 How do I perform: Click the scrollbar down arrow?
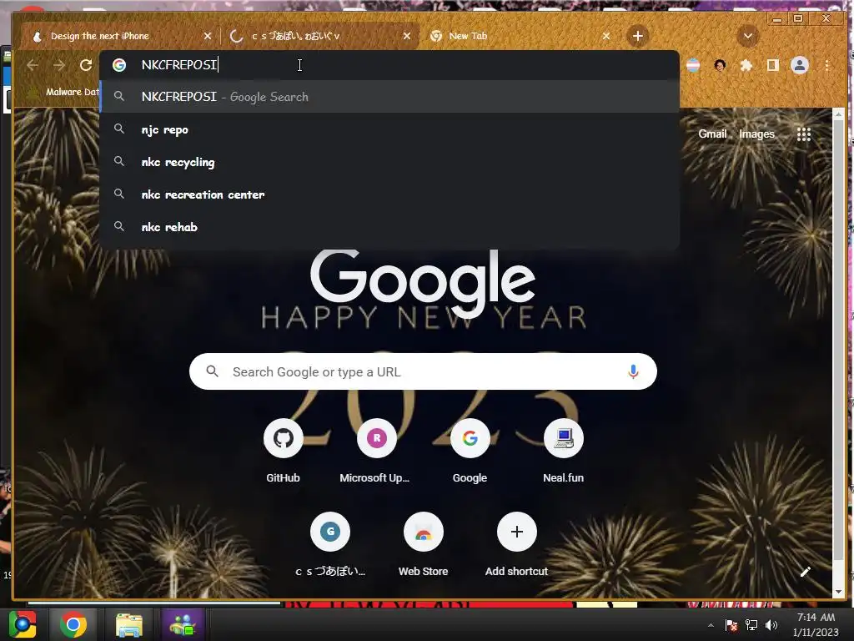[839, 592]
